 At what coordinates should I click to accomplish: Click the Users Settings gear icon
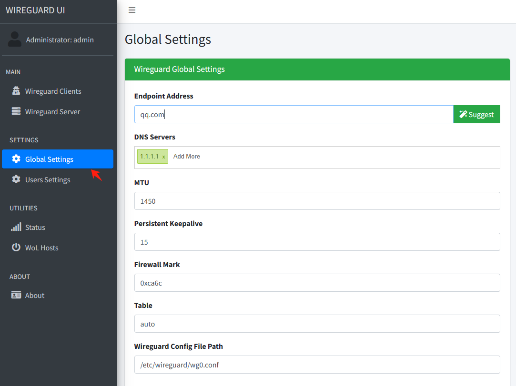coord(16,179)
